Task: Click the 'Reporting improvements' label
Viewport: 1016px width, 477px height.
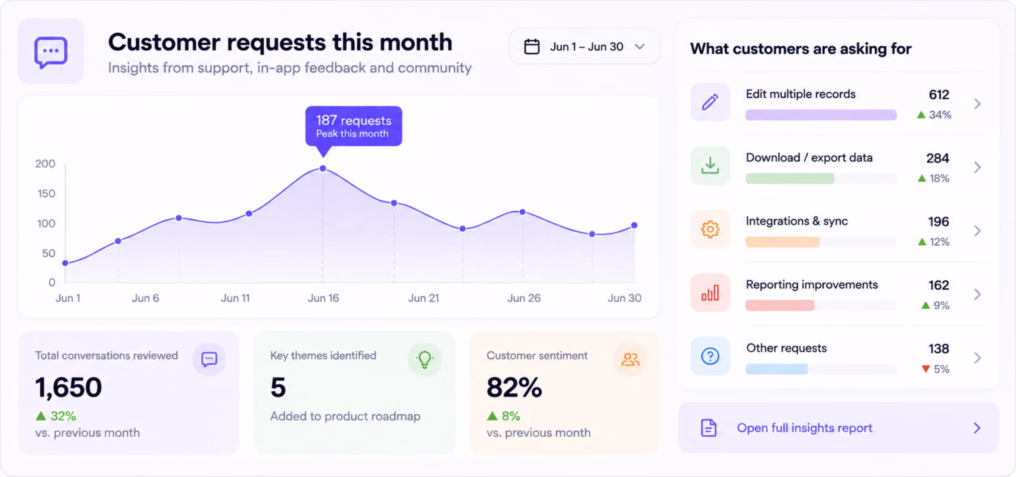Action: tap(812, 285)
